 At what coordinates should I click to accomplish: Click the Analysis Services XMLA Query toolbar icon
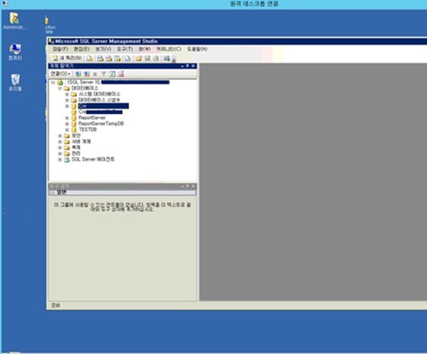coord(117,58)
